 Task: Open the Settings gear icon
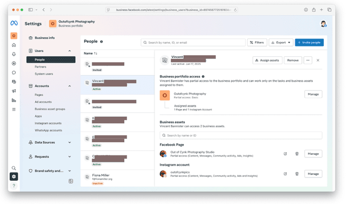tap(14, 176)
